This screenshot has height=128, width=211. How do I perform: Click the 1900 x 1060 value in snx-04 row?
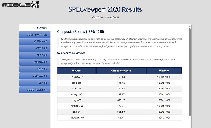click(164, 112)
